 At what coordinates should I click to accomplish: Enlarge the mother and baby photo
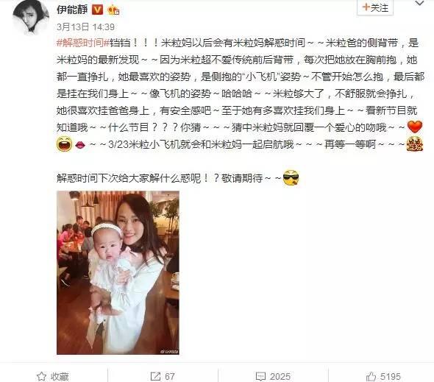118,272
